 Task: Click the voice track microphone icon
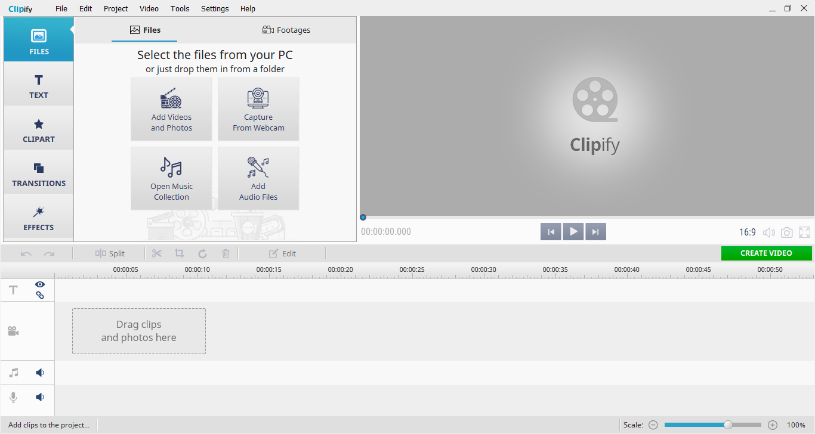[13, 397]
